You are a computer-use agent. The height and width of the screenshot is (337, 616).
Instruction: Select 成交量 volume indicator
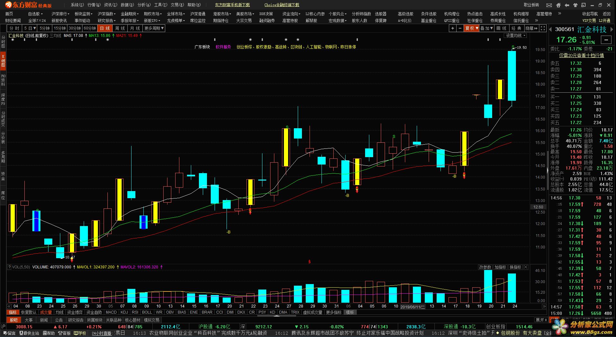coord(46,312)
